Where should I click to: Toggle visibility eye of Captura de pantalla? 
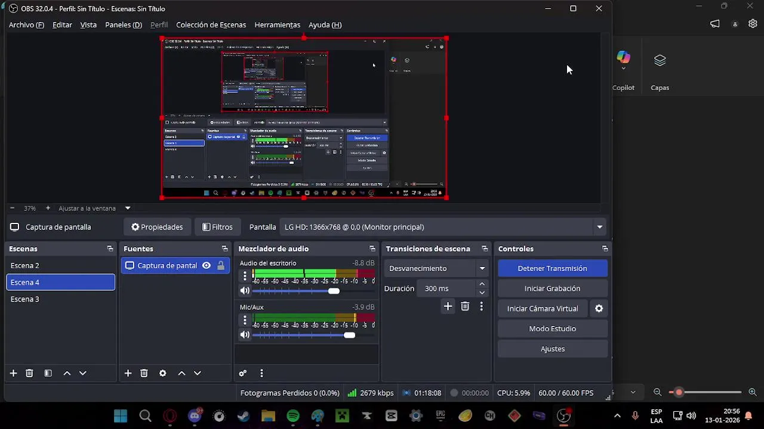206,266
